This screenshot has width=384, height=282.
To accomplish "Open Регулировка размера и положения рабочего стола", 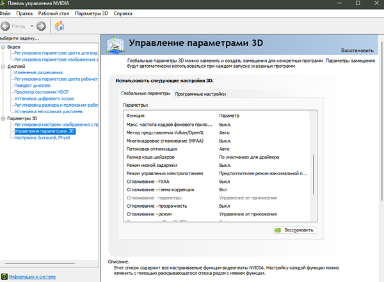I will (x=56, y=105).
